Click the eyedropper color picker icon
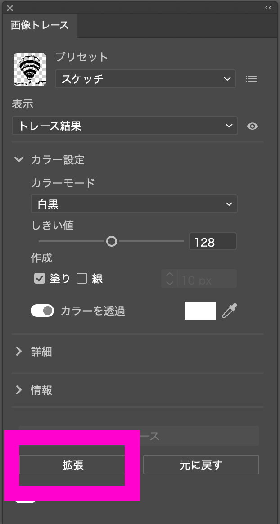This screenshot has width=280, height=524. pyautogui.click(x=230, y=311)
